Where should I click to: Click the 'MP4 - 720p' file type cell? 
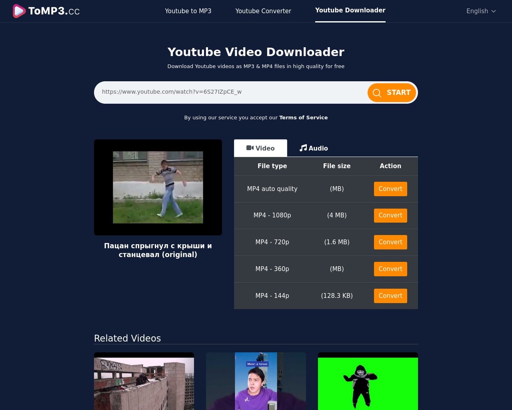(272, 242)
